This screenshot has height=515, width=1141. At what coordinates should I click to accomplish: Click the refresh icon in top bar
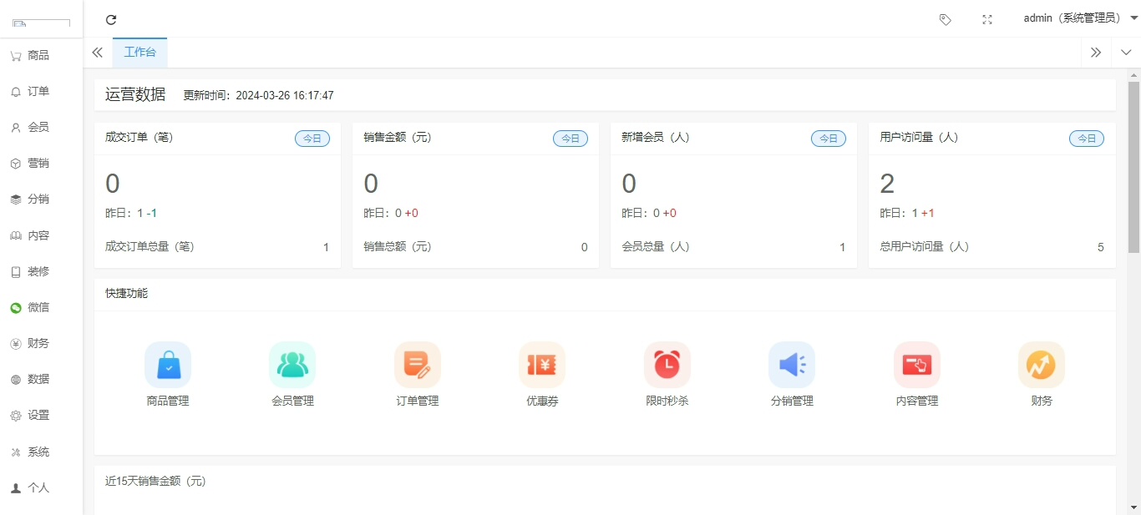point(111,19)
